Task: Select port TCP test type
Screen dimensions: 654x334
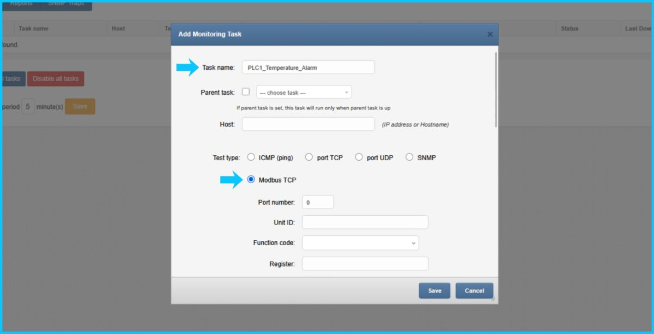Action: point(309,157)
